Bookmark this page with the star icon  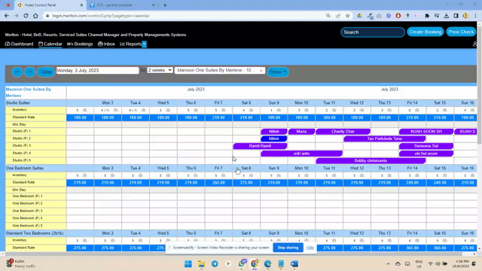point(347,16)
